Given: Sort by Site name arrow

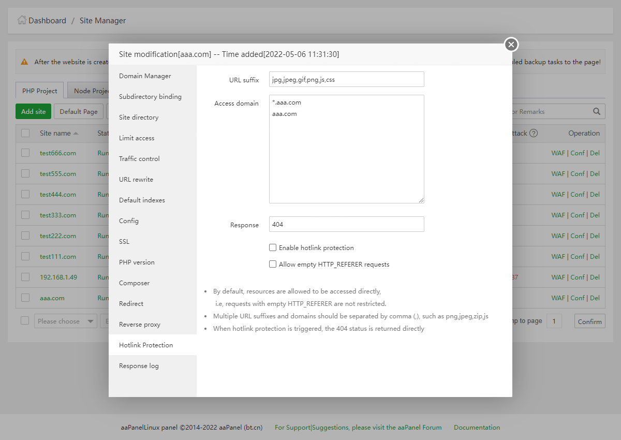Looking at the screenshot, I should coord(76,134).
